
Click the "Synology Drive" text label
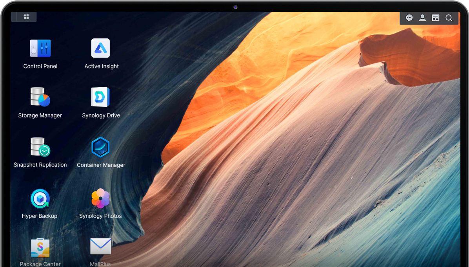[x=101, y=115]
